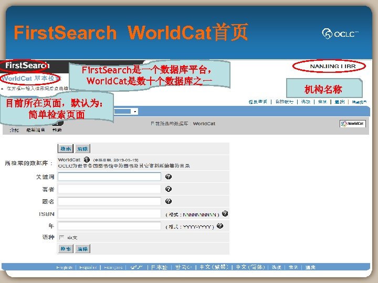
Task: Click the 所检索的数据库 label
Action: point(28,163)
